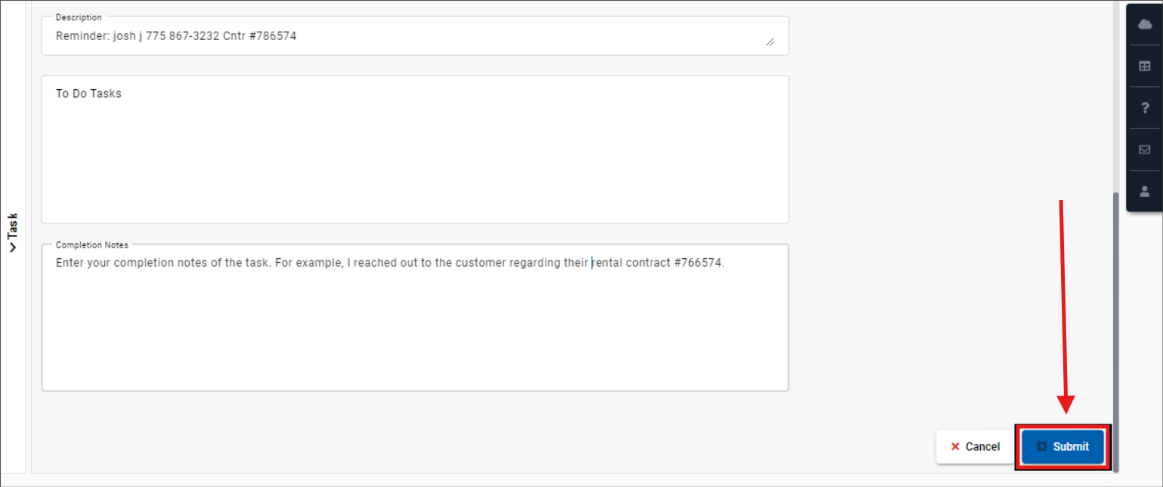Open the table grid icon in sidebar

pyautogui.click(x=1144, y=66)
